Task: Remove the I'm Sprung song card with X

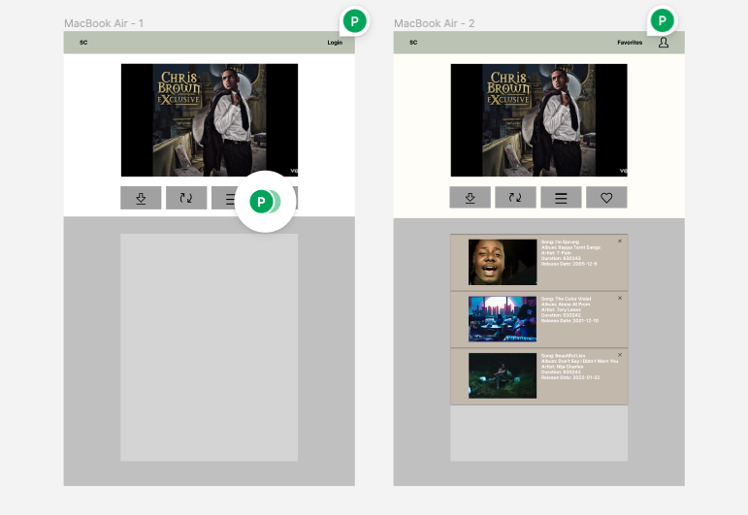Action: pos(620,241)
